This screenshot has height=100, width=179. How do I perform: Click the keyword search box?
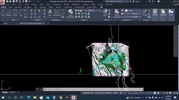(117, 1)
